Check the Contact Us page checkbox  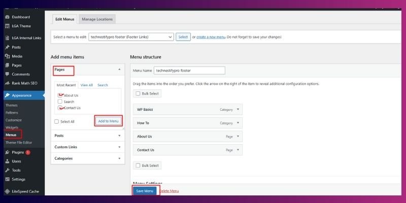tap(60, 108)
